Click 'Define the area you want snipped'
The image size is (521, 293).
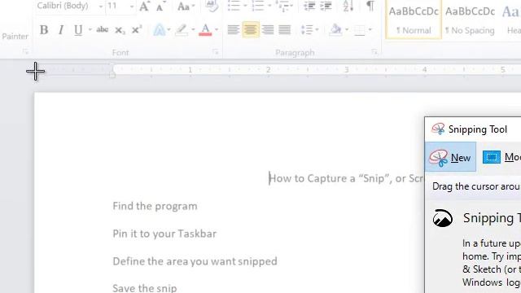[195, 261]
